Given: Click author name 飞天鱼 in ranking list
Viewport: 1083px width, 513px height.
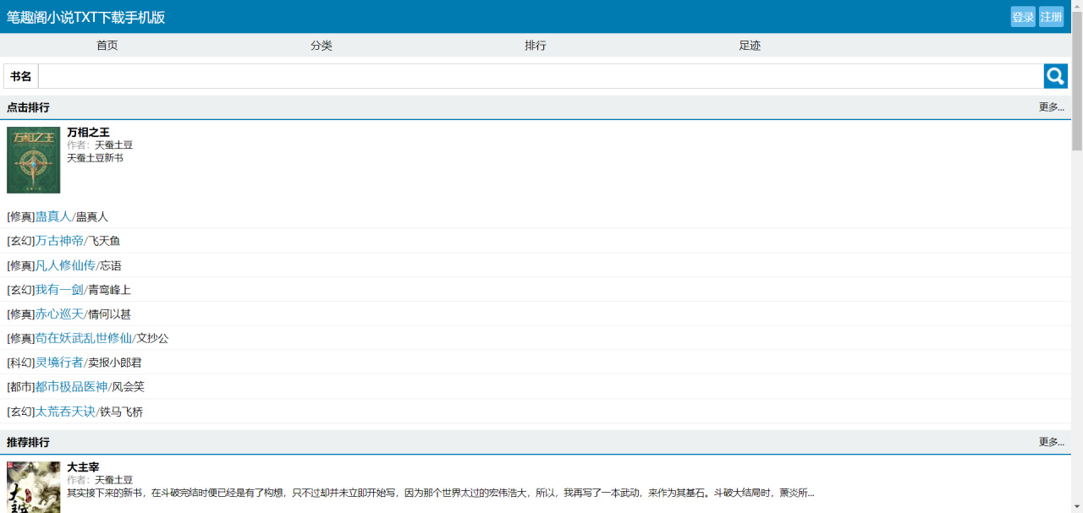Looking at the screenshot, I should point(104,241).
